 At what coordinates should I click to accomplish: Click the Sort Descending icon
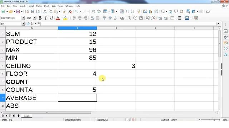[x=133, y=11]
